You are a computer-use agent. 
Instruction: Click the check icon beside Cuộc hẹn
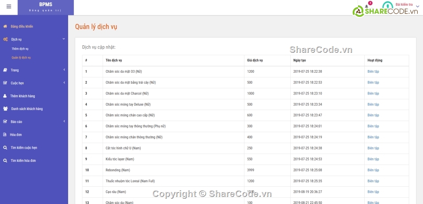(x=5, y=83)
